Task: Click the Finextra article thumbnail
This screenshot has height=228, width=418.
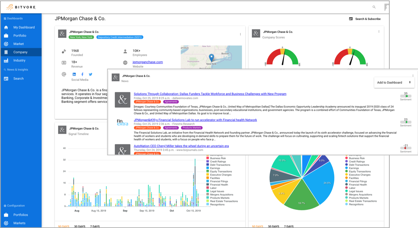Action: [123, 123]
